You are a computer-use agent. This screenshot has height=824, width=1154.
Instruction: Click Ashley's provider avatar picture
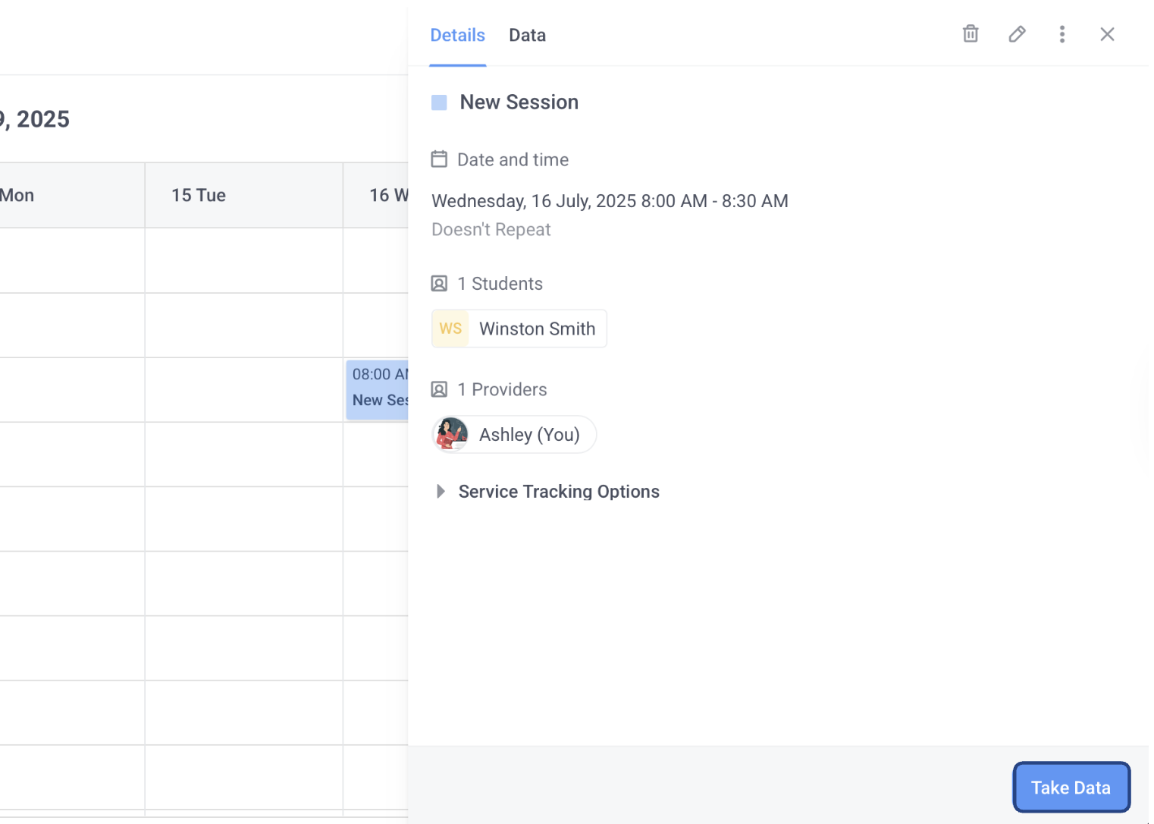[x=452, y=435]
